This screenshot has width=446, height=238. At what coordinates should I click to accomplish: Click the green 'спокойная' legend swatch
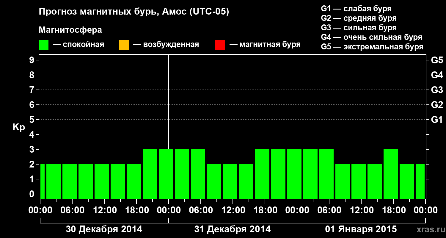click(44, 45)
